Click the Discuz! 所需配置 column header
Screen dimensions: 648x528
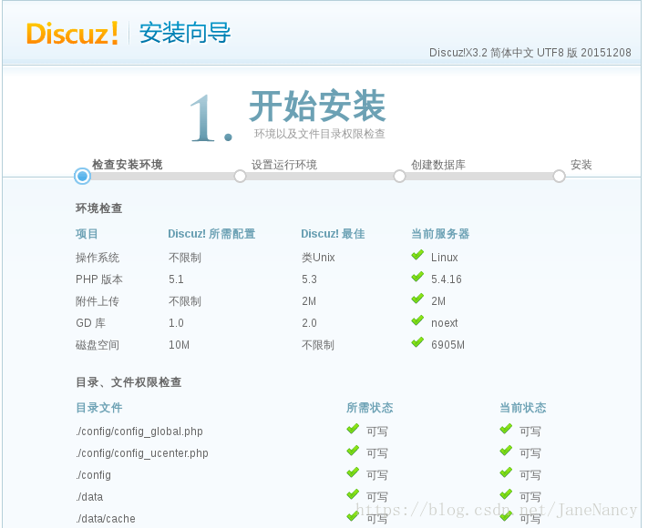click(211, 234)
